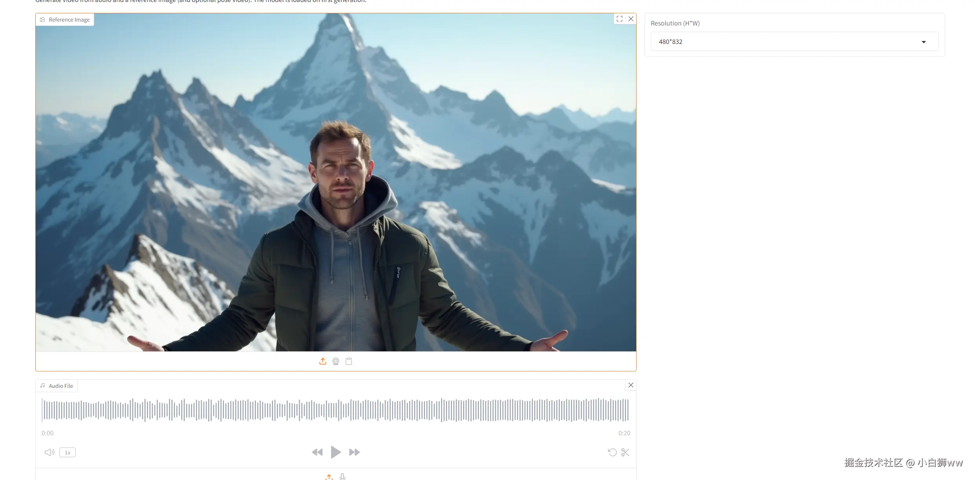Image resolution: width=975 pixels, height=480 pixels.
Task: Undo audio edits with reset icon
Action: 612,452
